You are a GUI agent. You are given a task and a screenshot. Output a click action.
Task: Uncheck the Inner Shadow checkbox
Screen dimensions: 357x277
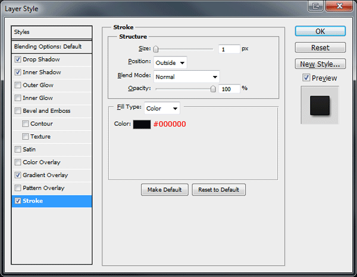point(18,73)
